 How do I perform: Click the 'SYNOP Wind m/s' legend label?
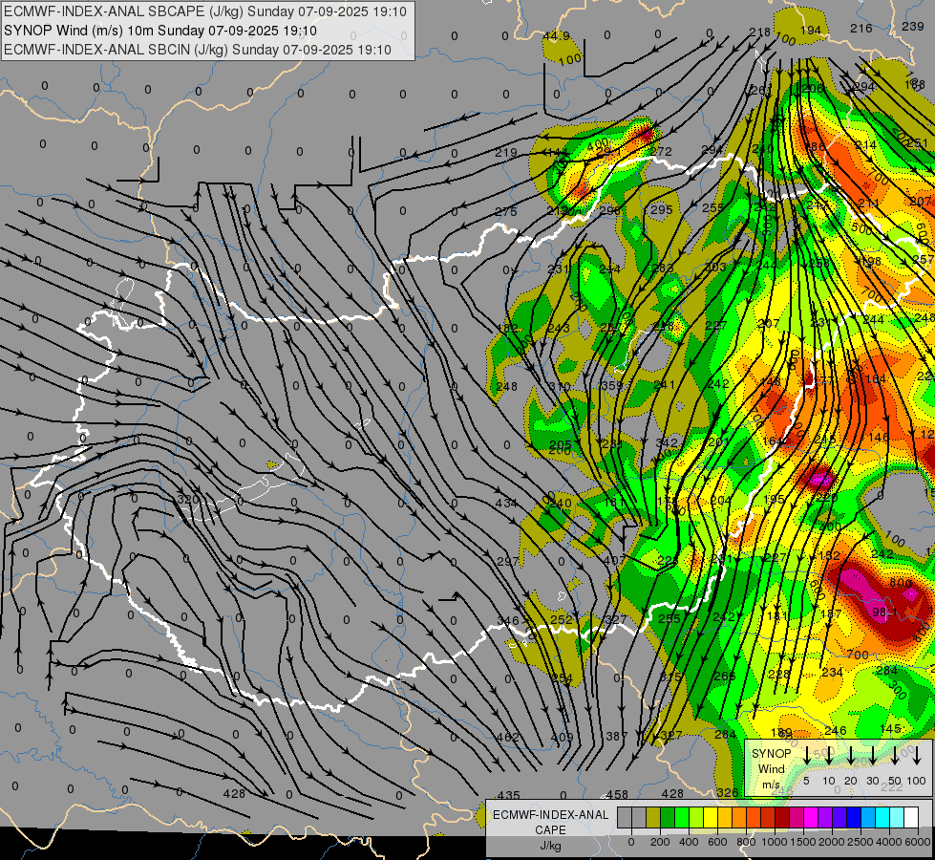771,769
